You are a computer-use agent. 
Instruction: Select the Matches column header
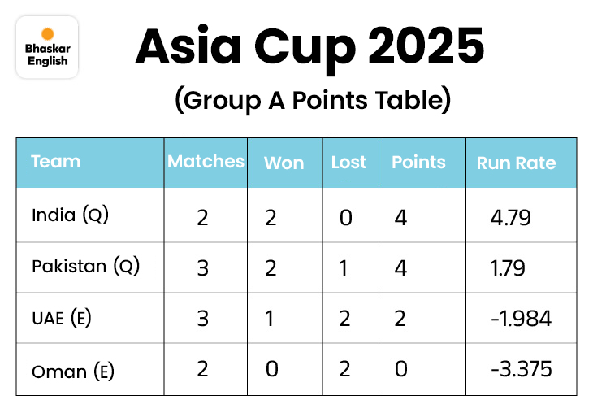206,161
